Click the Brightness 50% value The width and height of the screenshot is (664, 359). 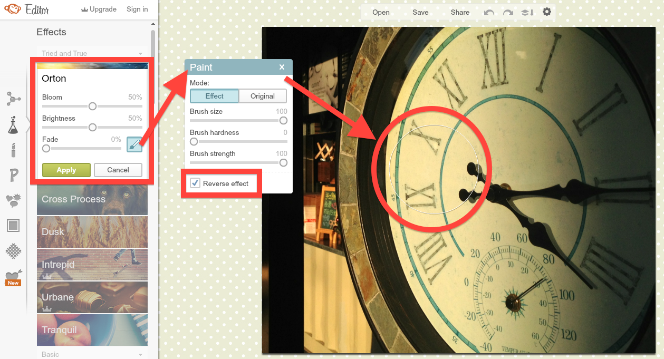coord(135,118)
